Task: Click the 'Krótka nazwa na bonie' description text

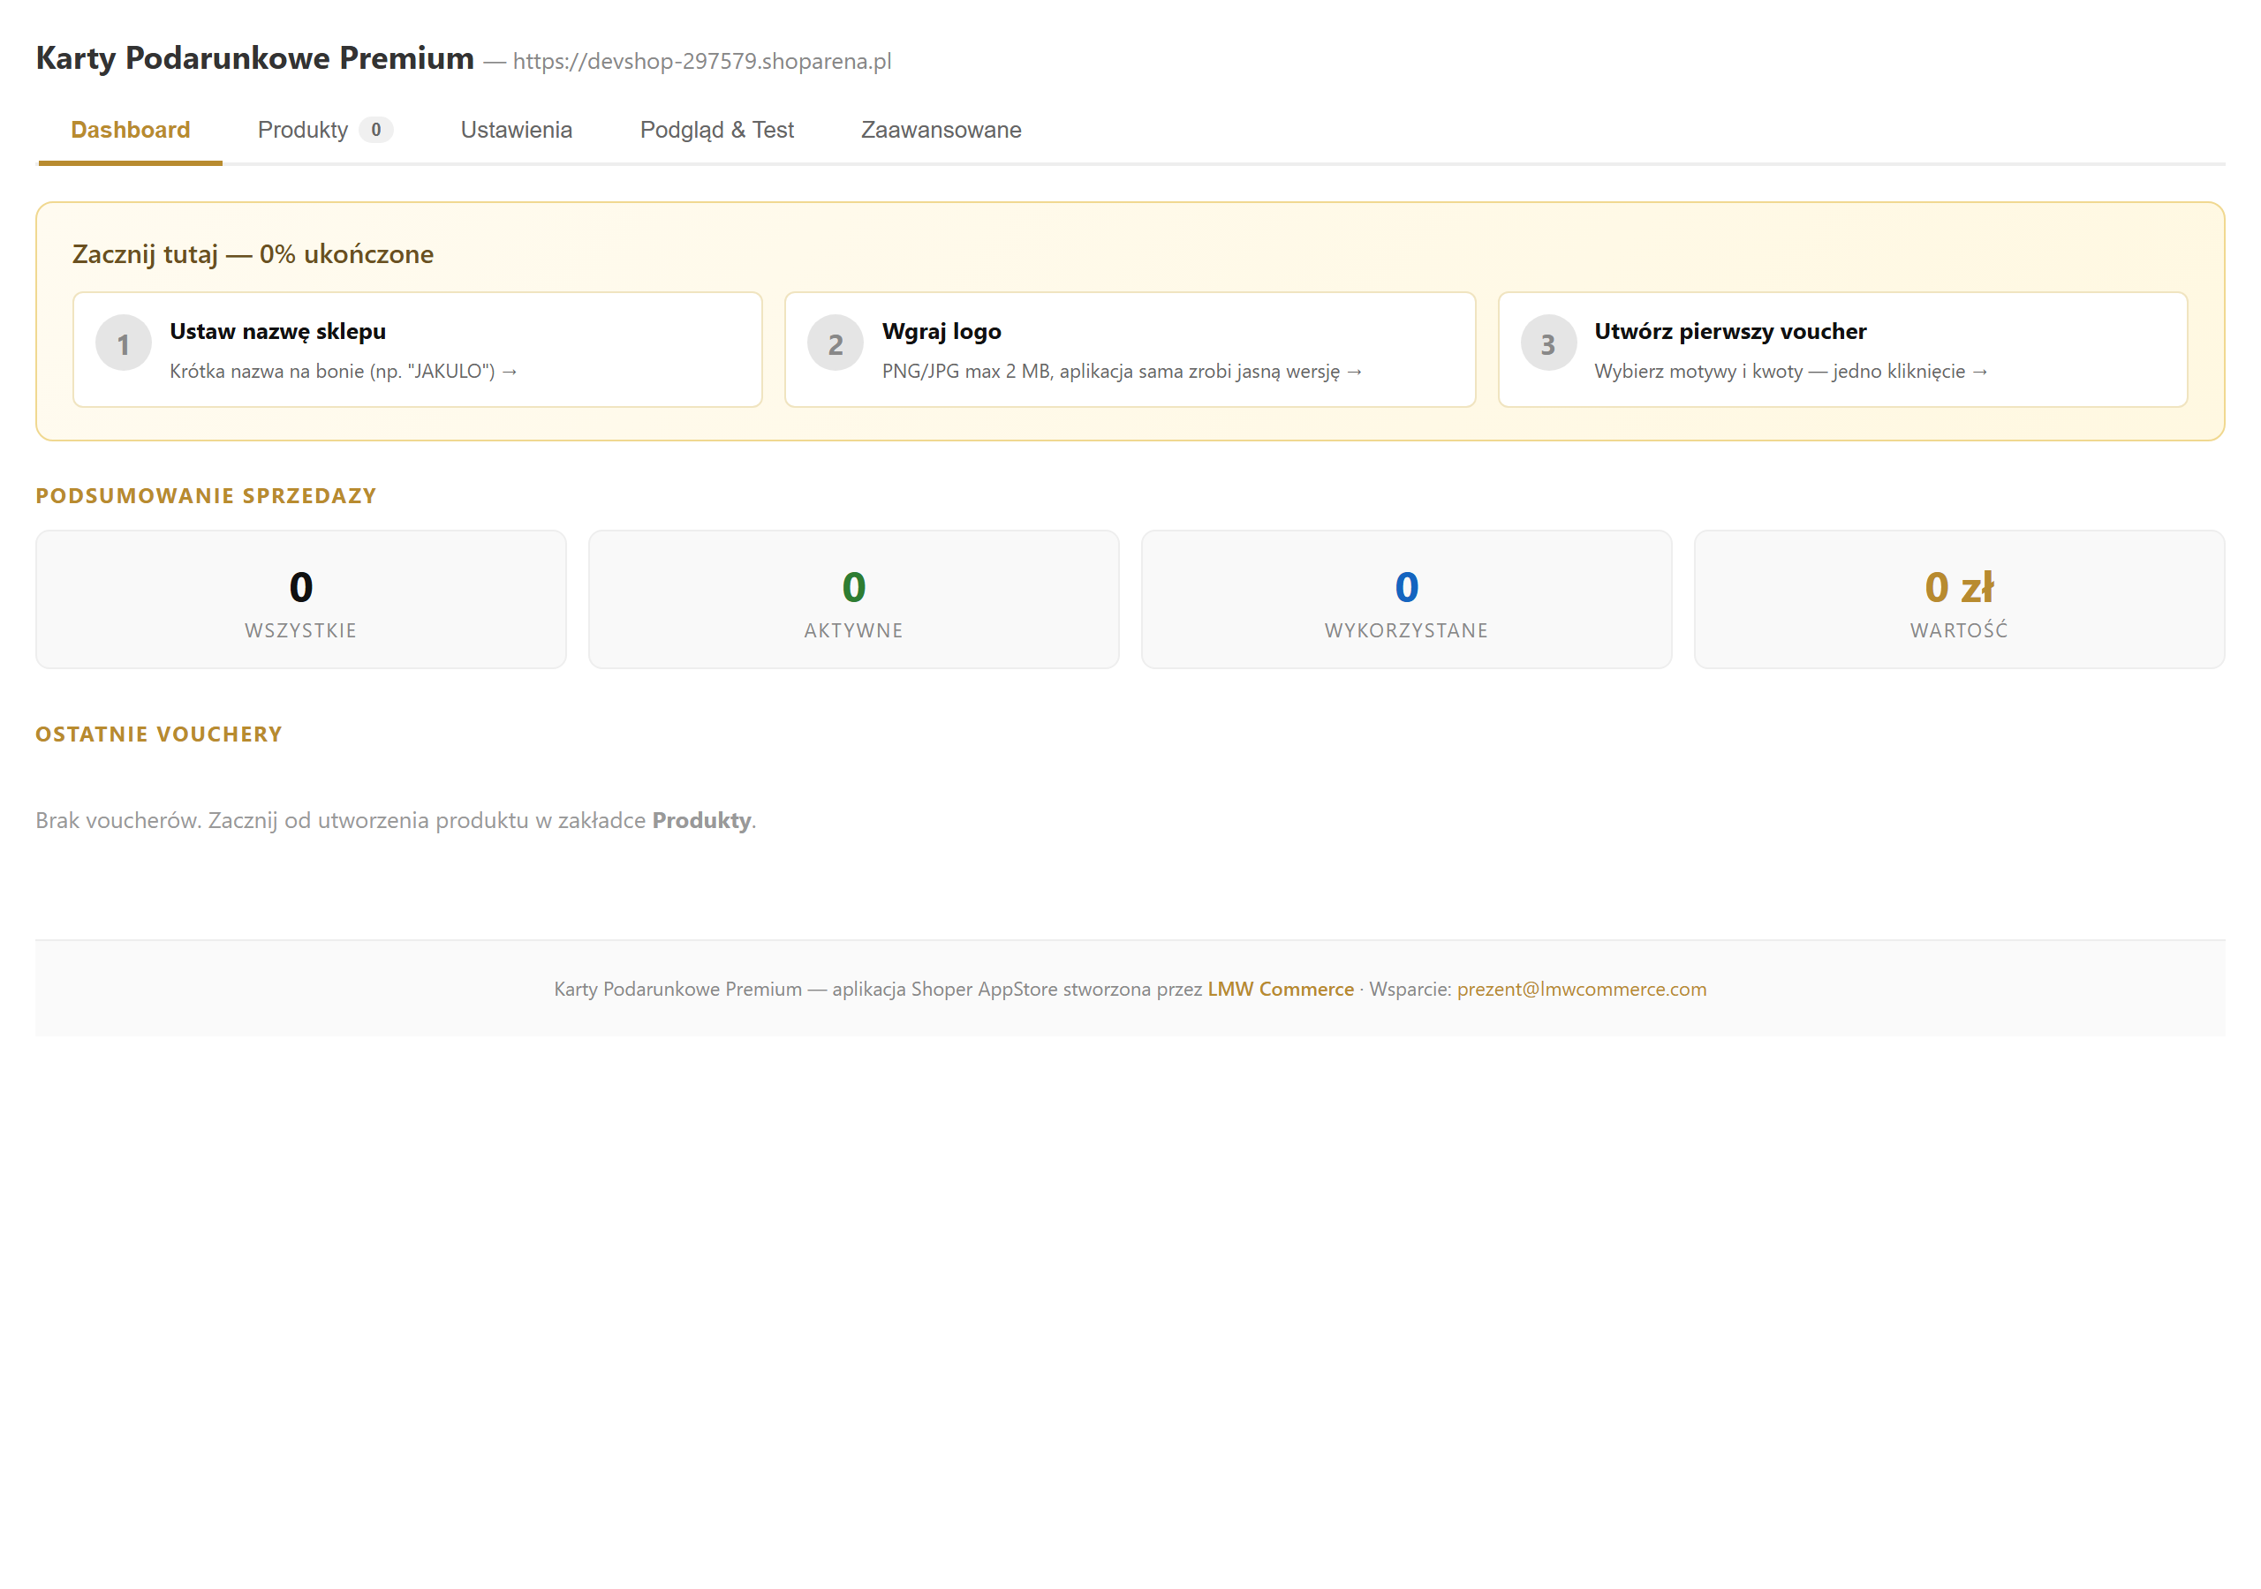Action: point(344,371)
